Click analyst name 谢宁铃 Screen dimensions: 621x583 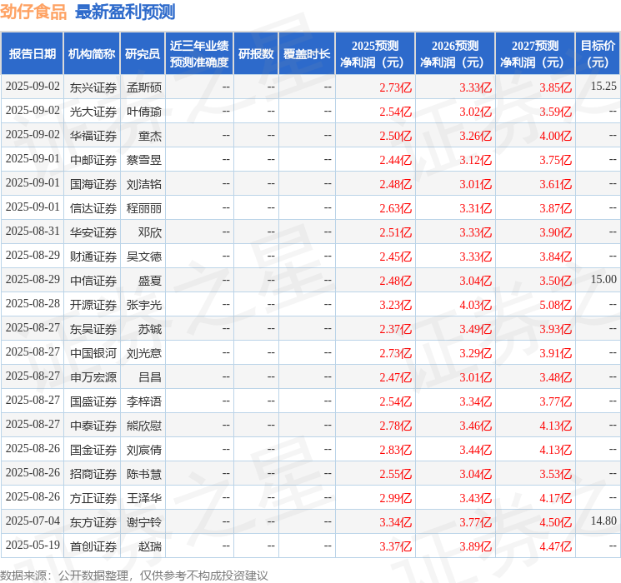[x=144, y=522]
